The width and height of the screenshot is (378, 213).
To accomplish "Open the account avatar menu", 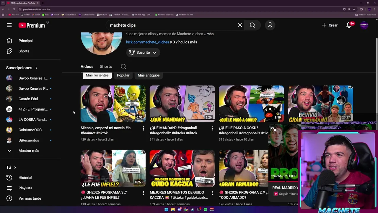I will coord(364,25).
